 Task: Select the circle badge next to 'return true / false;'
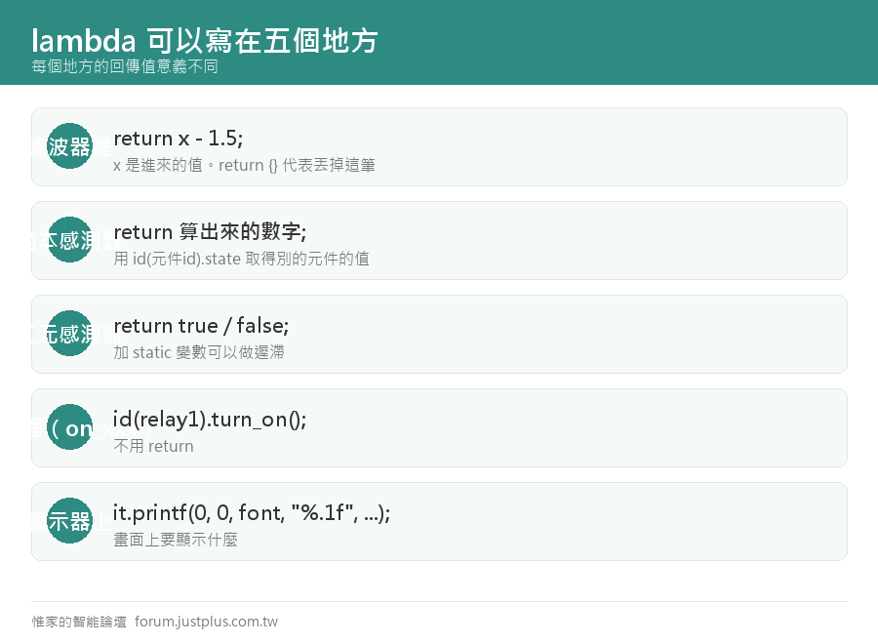point(70,333)
